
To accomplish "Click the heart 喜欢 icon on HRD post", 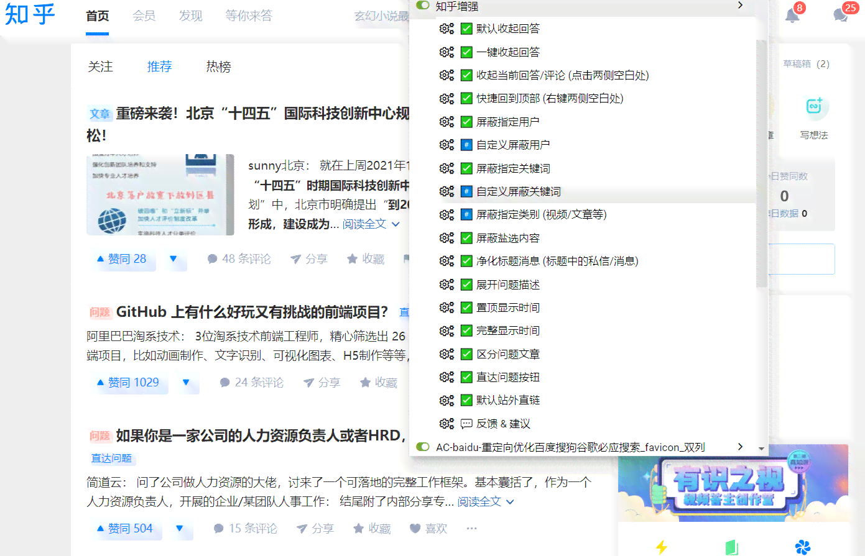I will point(415,529).
